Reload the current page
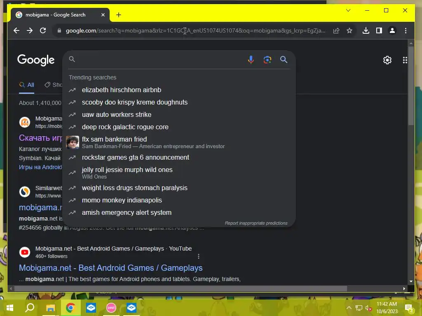 [x=43, y=30]
